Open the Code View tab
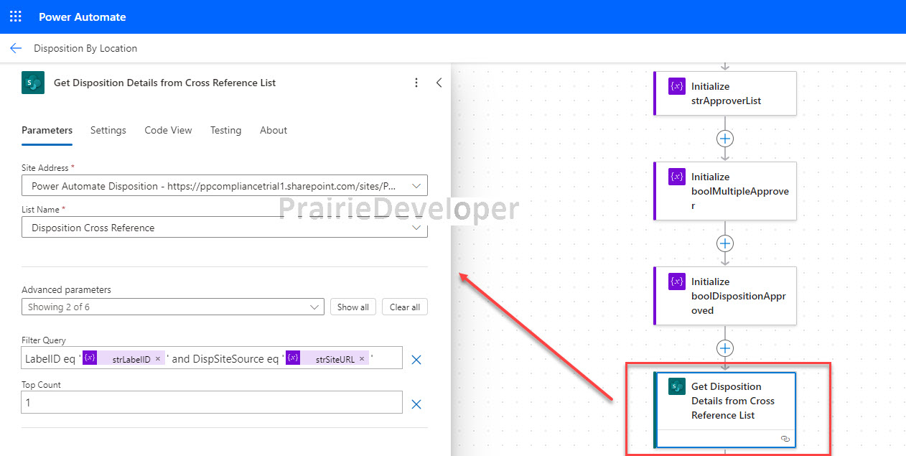Viewport: 906px width, 456px height. tap(168, 131)
